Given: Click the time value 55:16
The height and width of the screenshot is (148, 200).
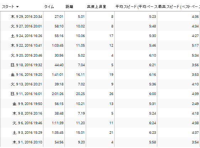Looking at the screenshot, I should pos(59,36).
